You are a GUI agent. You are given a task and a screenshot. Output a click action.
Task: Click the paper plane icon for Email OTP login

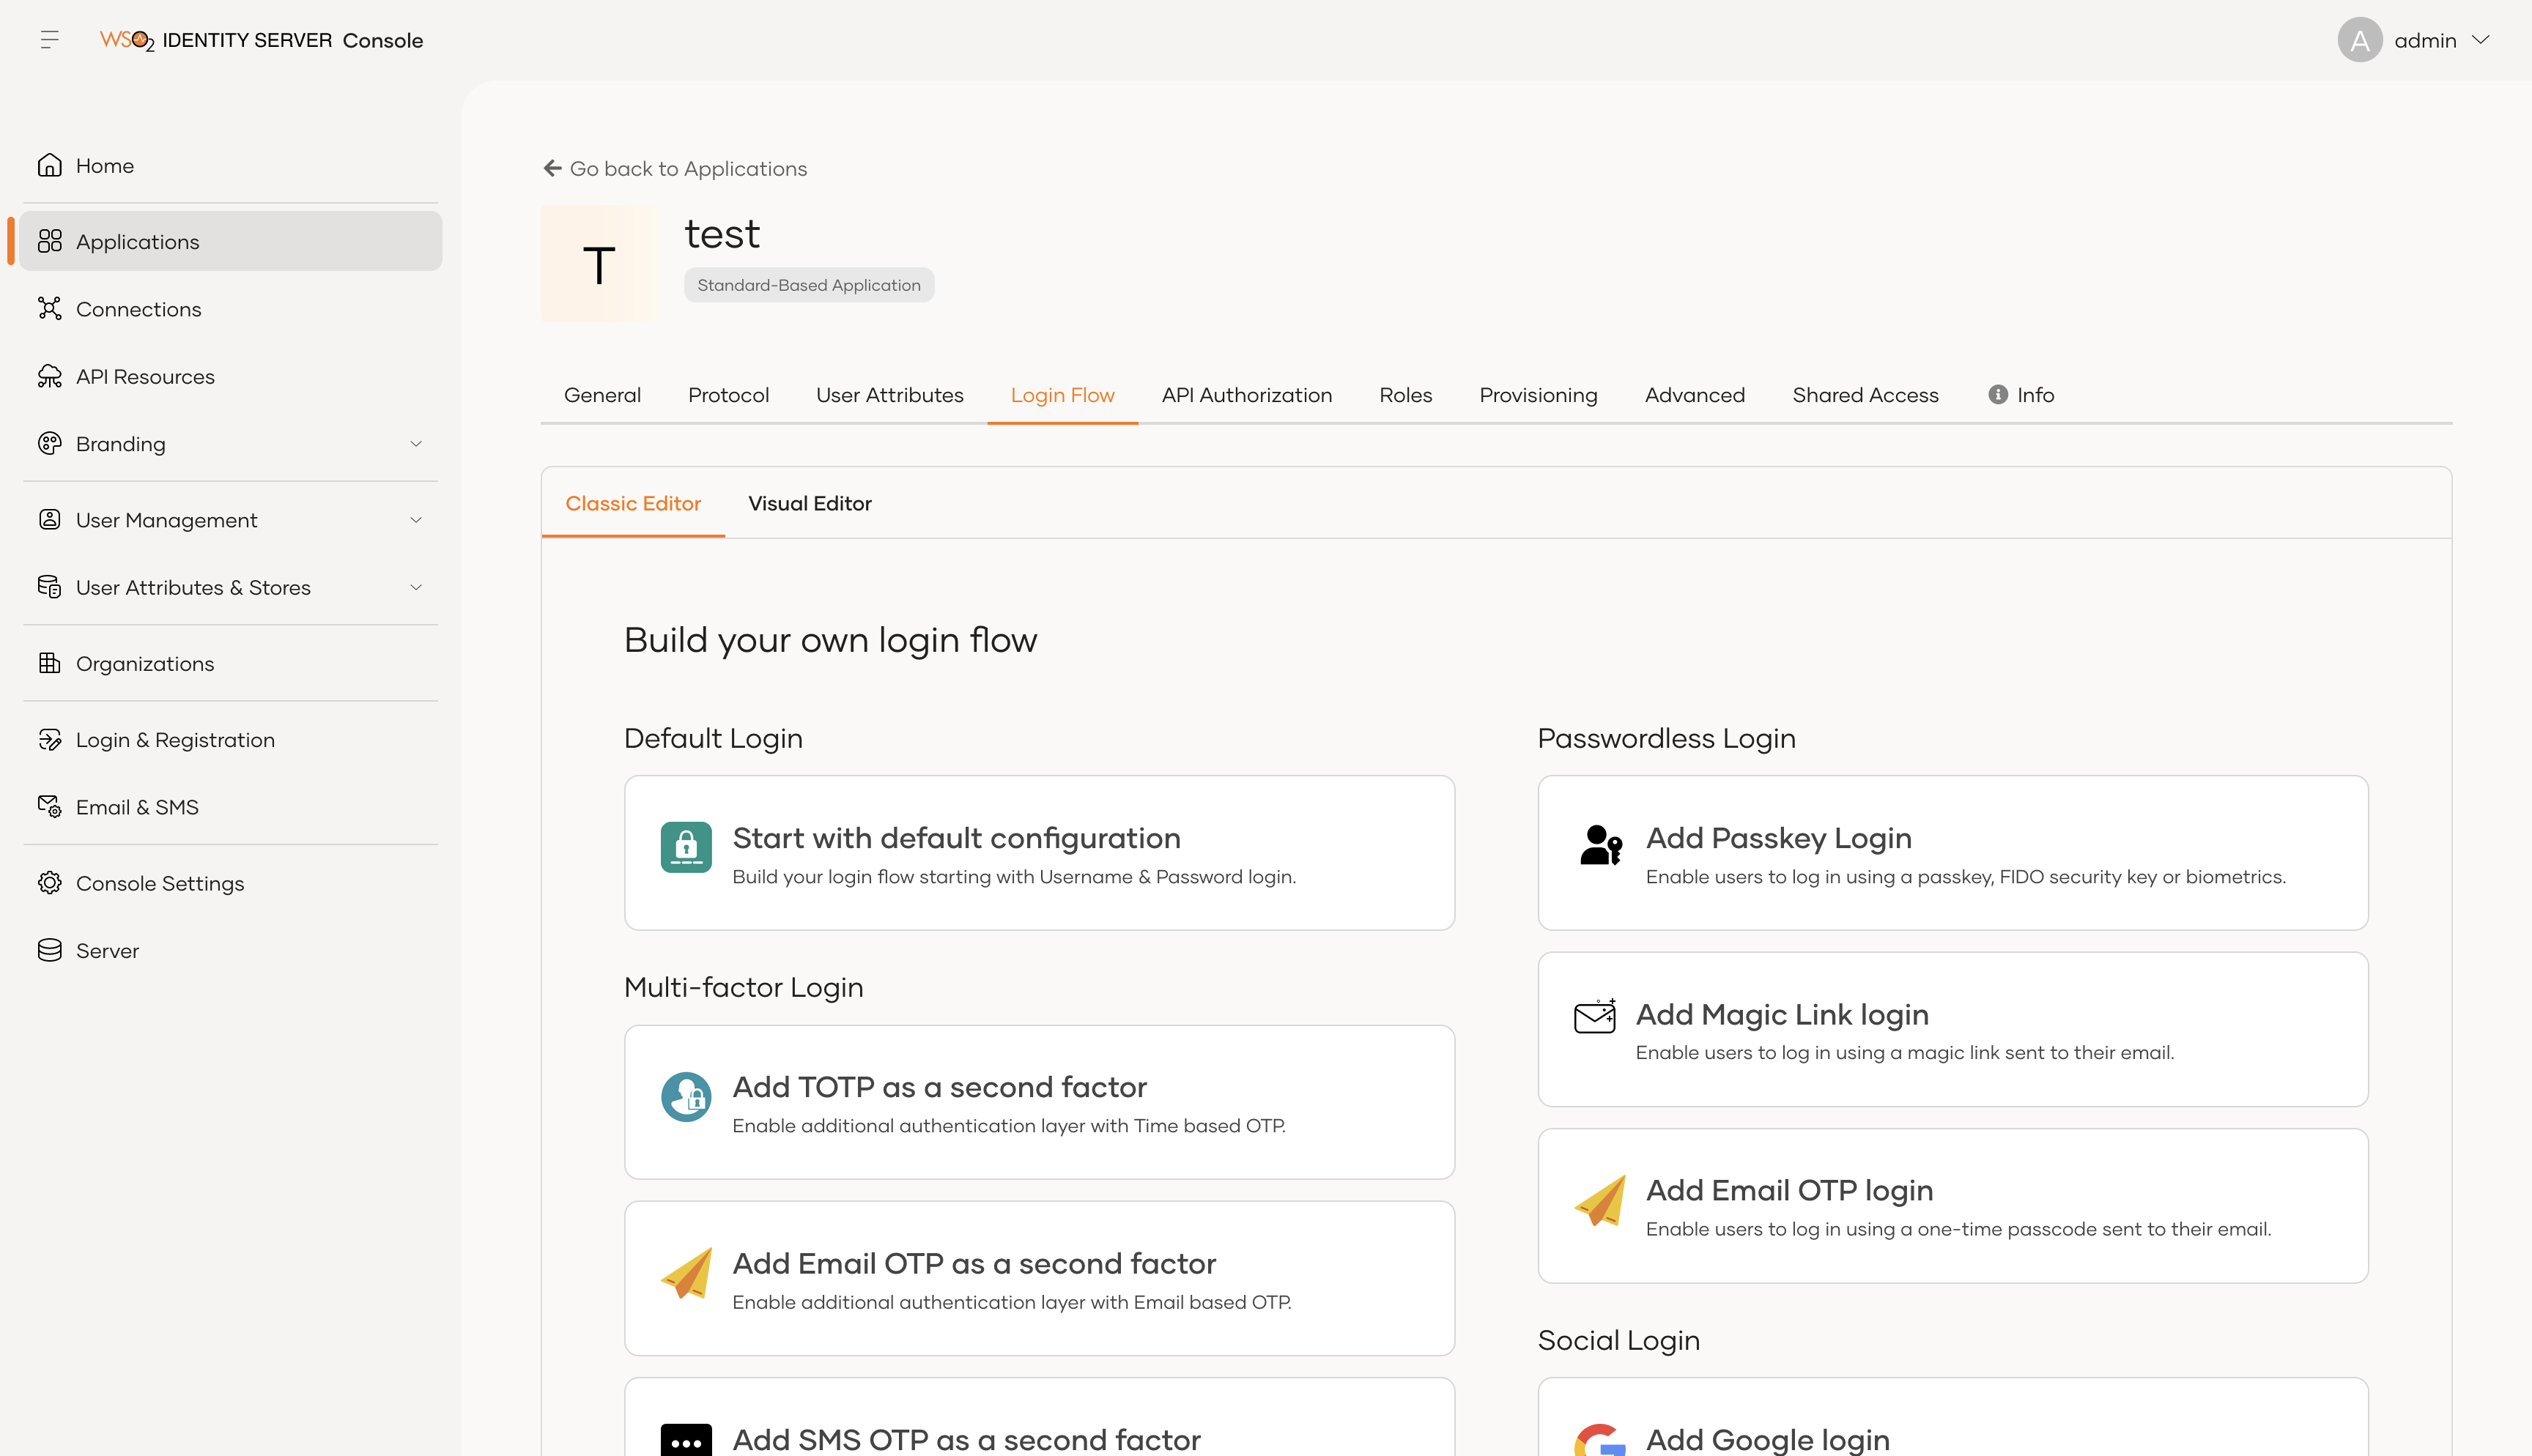pyautogui.click(x=1600, y=1200)
